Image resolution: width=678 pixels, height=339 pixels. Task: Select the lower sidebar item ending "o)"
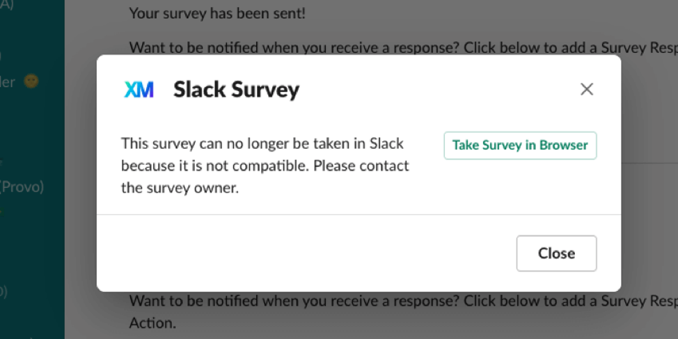pos(3,292)
